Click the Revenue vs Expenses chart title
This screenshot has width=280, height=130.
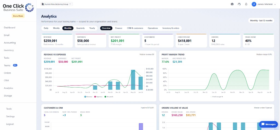tap(55, 55)
